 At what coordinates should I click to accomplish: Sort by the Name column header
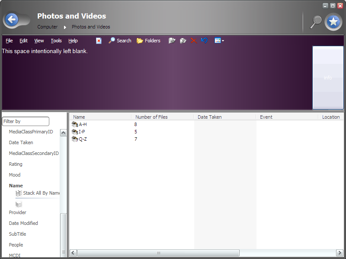[x=101, y=117]
